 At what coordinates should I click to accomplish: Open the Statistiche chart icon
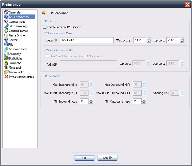tap(6, 58)
